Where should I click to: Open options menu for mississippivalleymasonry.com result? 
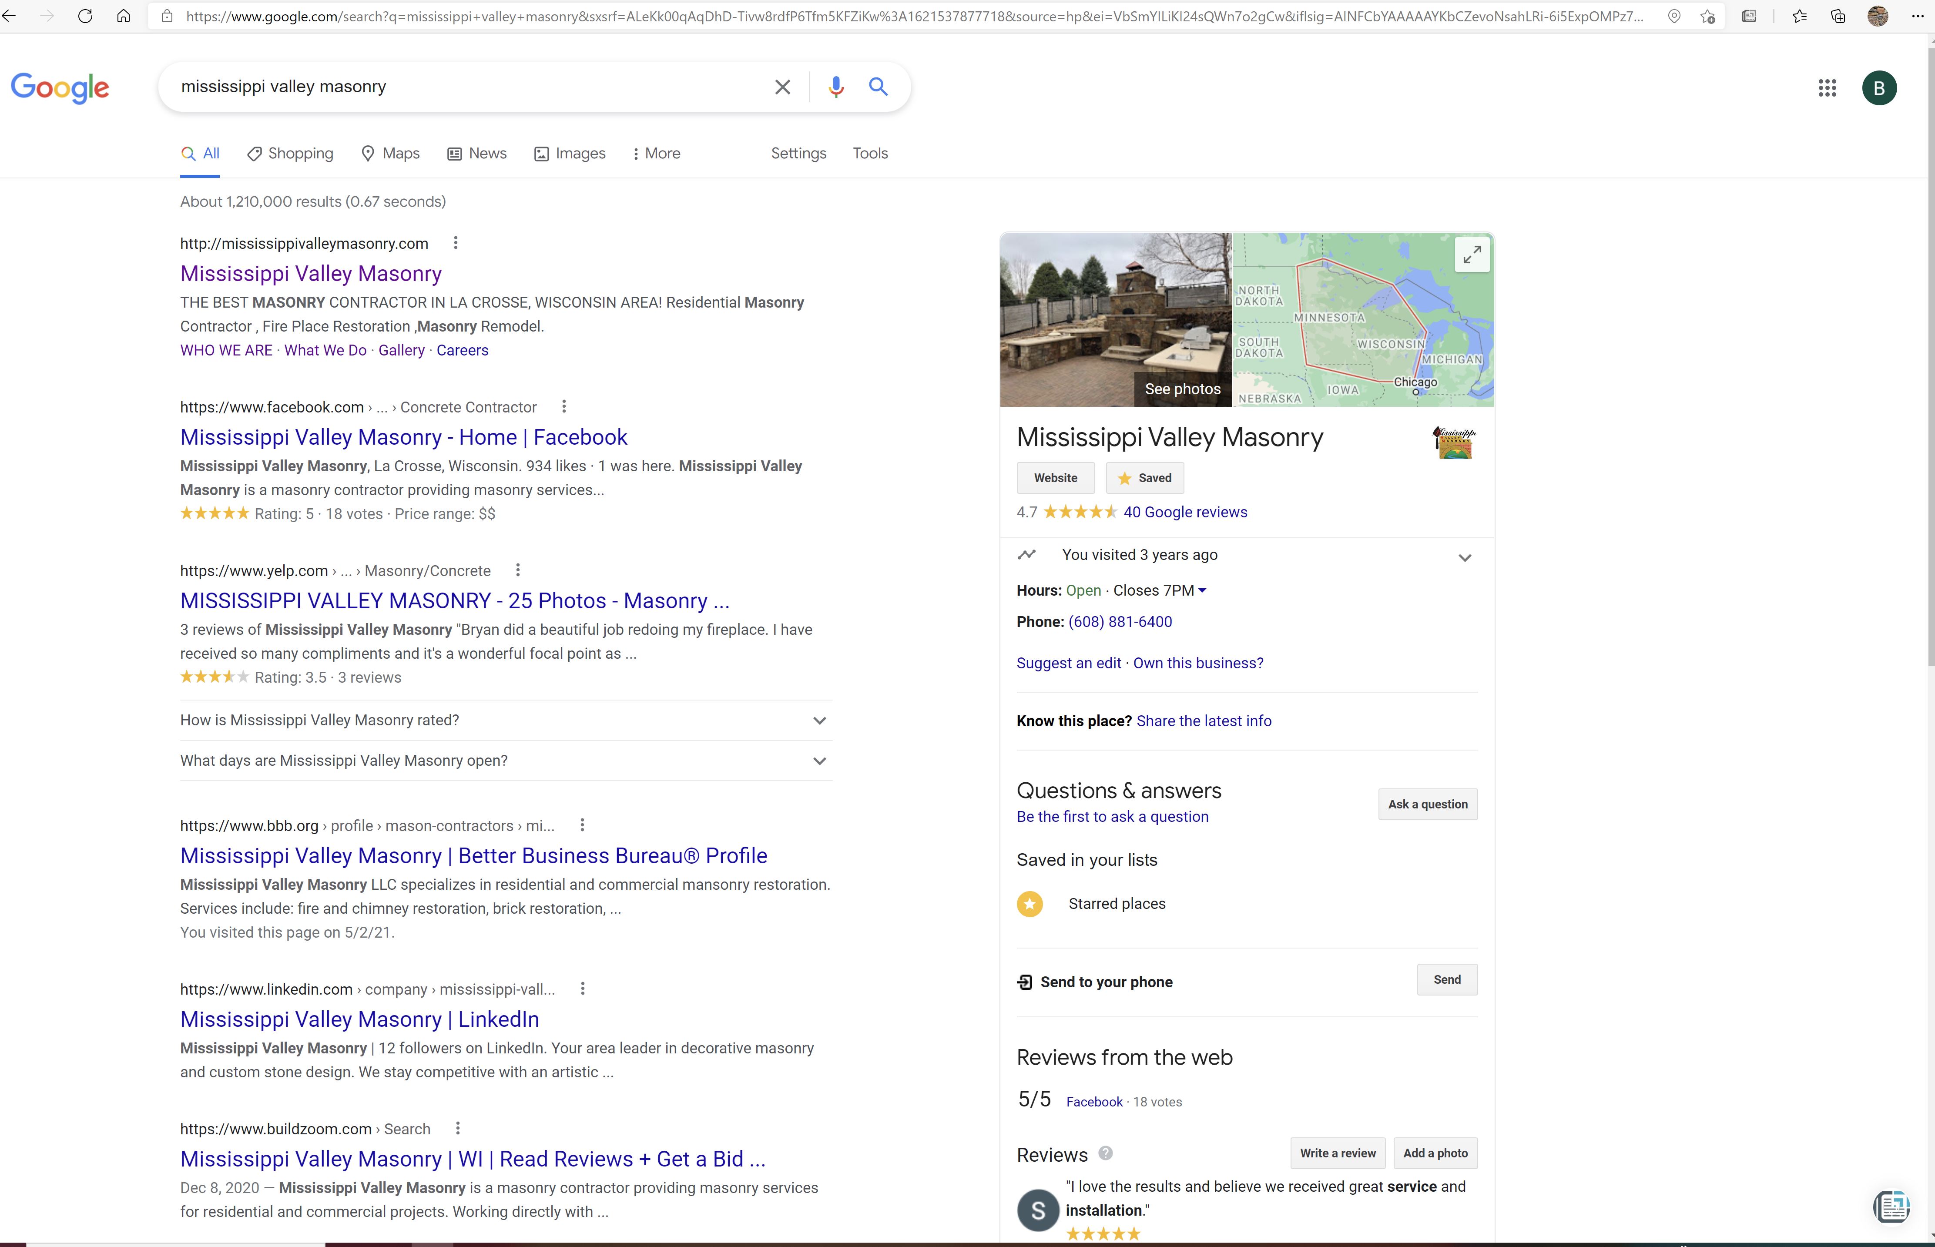point(456,243)
